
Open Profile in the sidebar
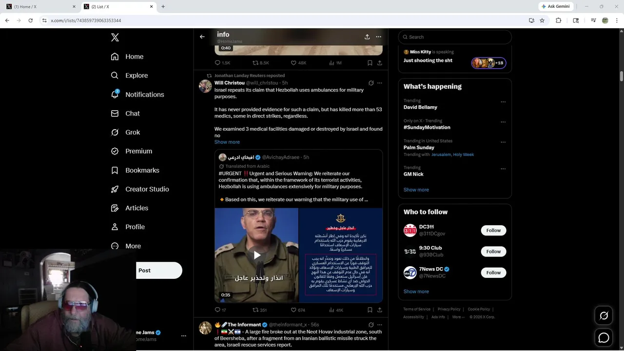coord(128,227)
